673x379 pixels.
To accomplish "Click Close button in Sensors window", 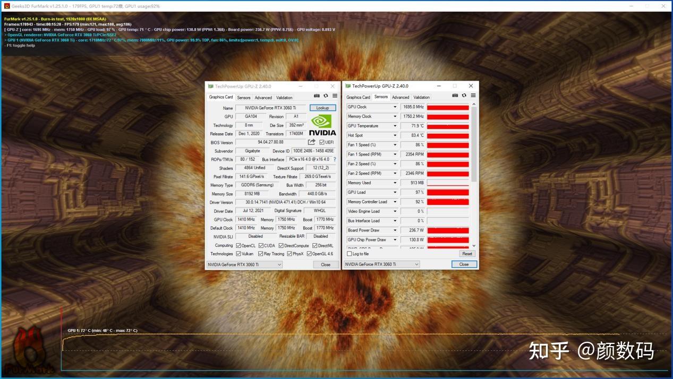I will pos(464,264).
